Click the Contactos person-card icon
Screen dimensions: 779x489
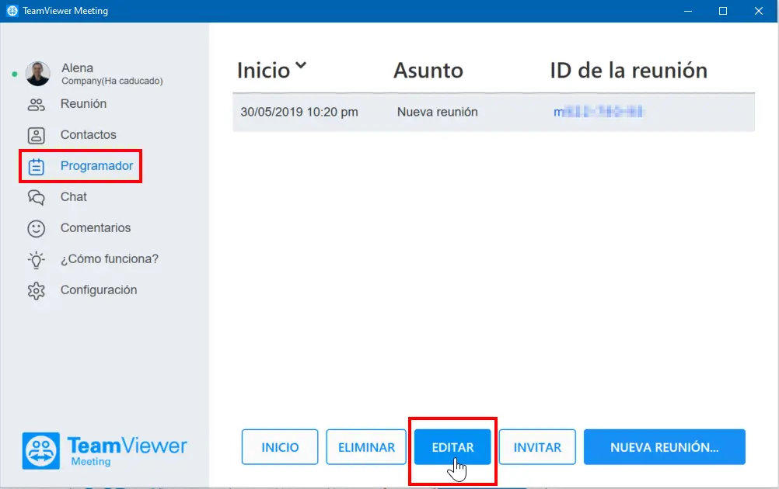pos(37,135)
